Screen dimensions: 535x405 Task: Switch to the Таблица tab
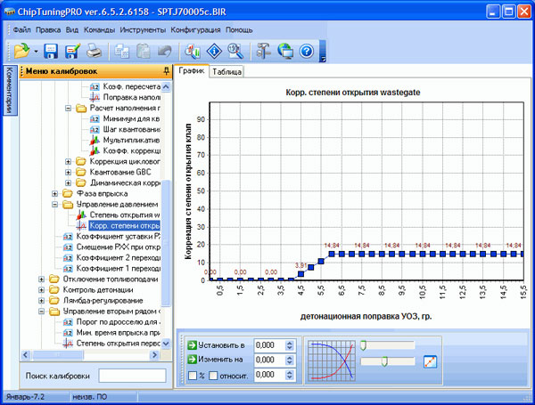(227, 70)
